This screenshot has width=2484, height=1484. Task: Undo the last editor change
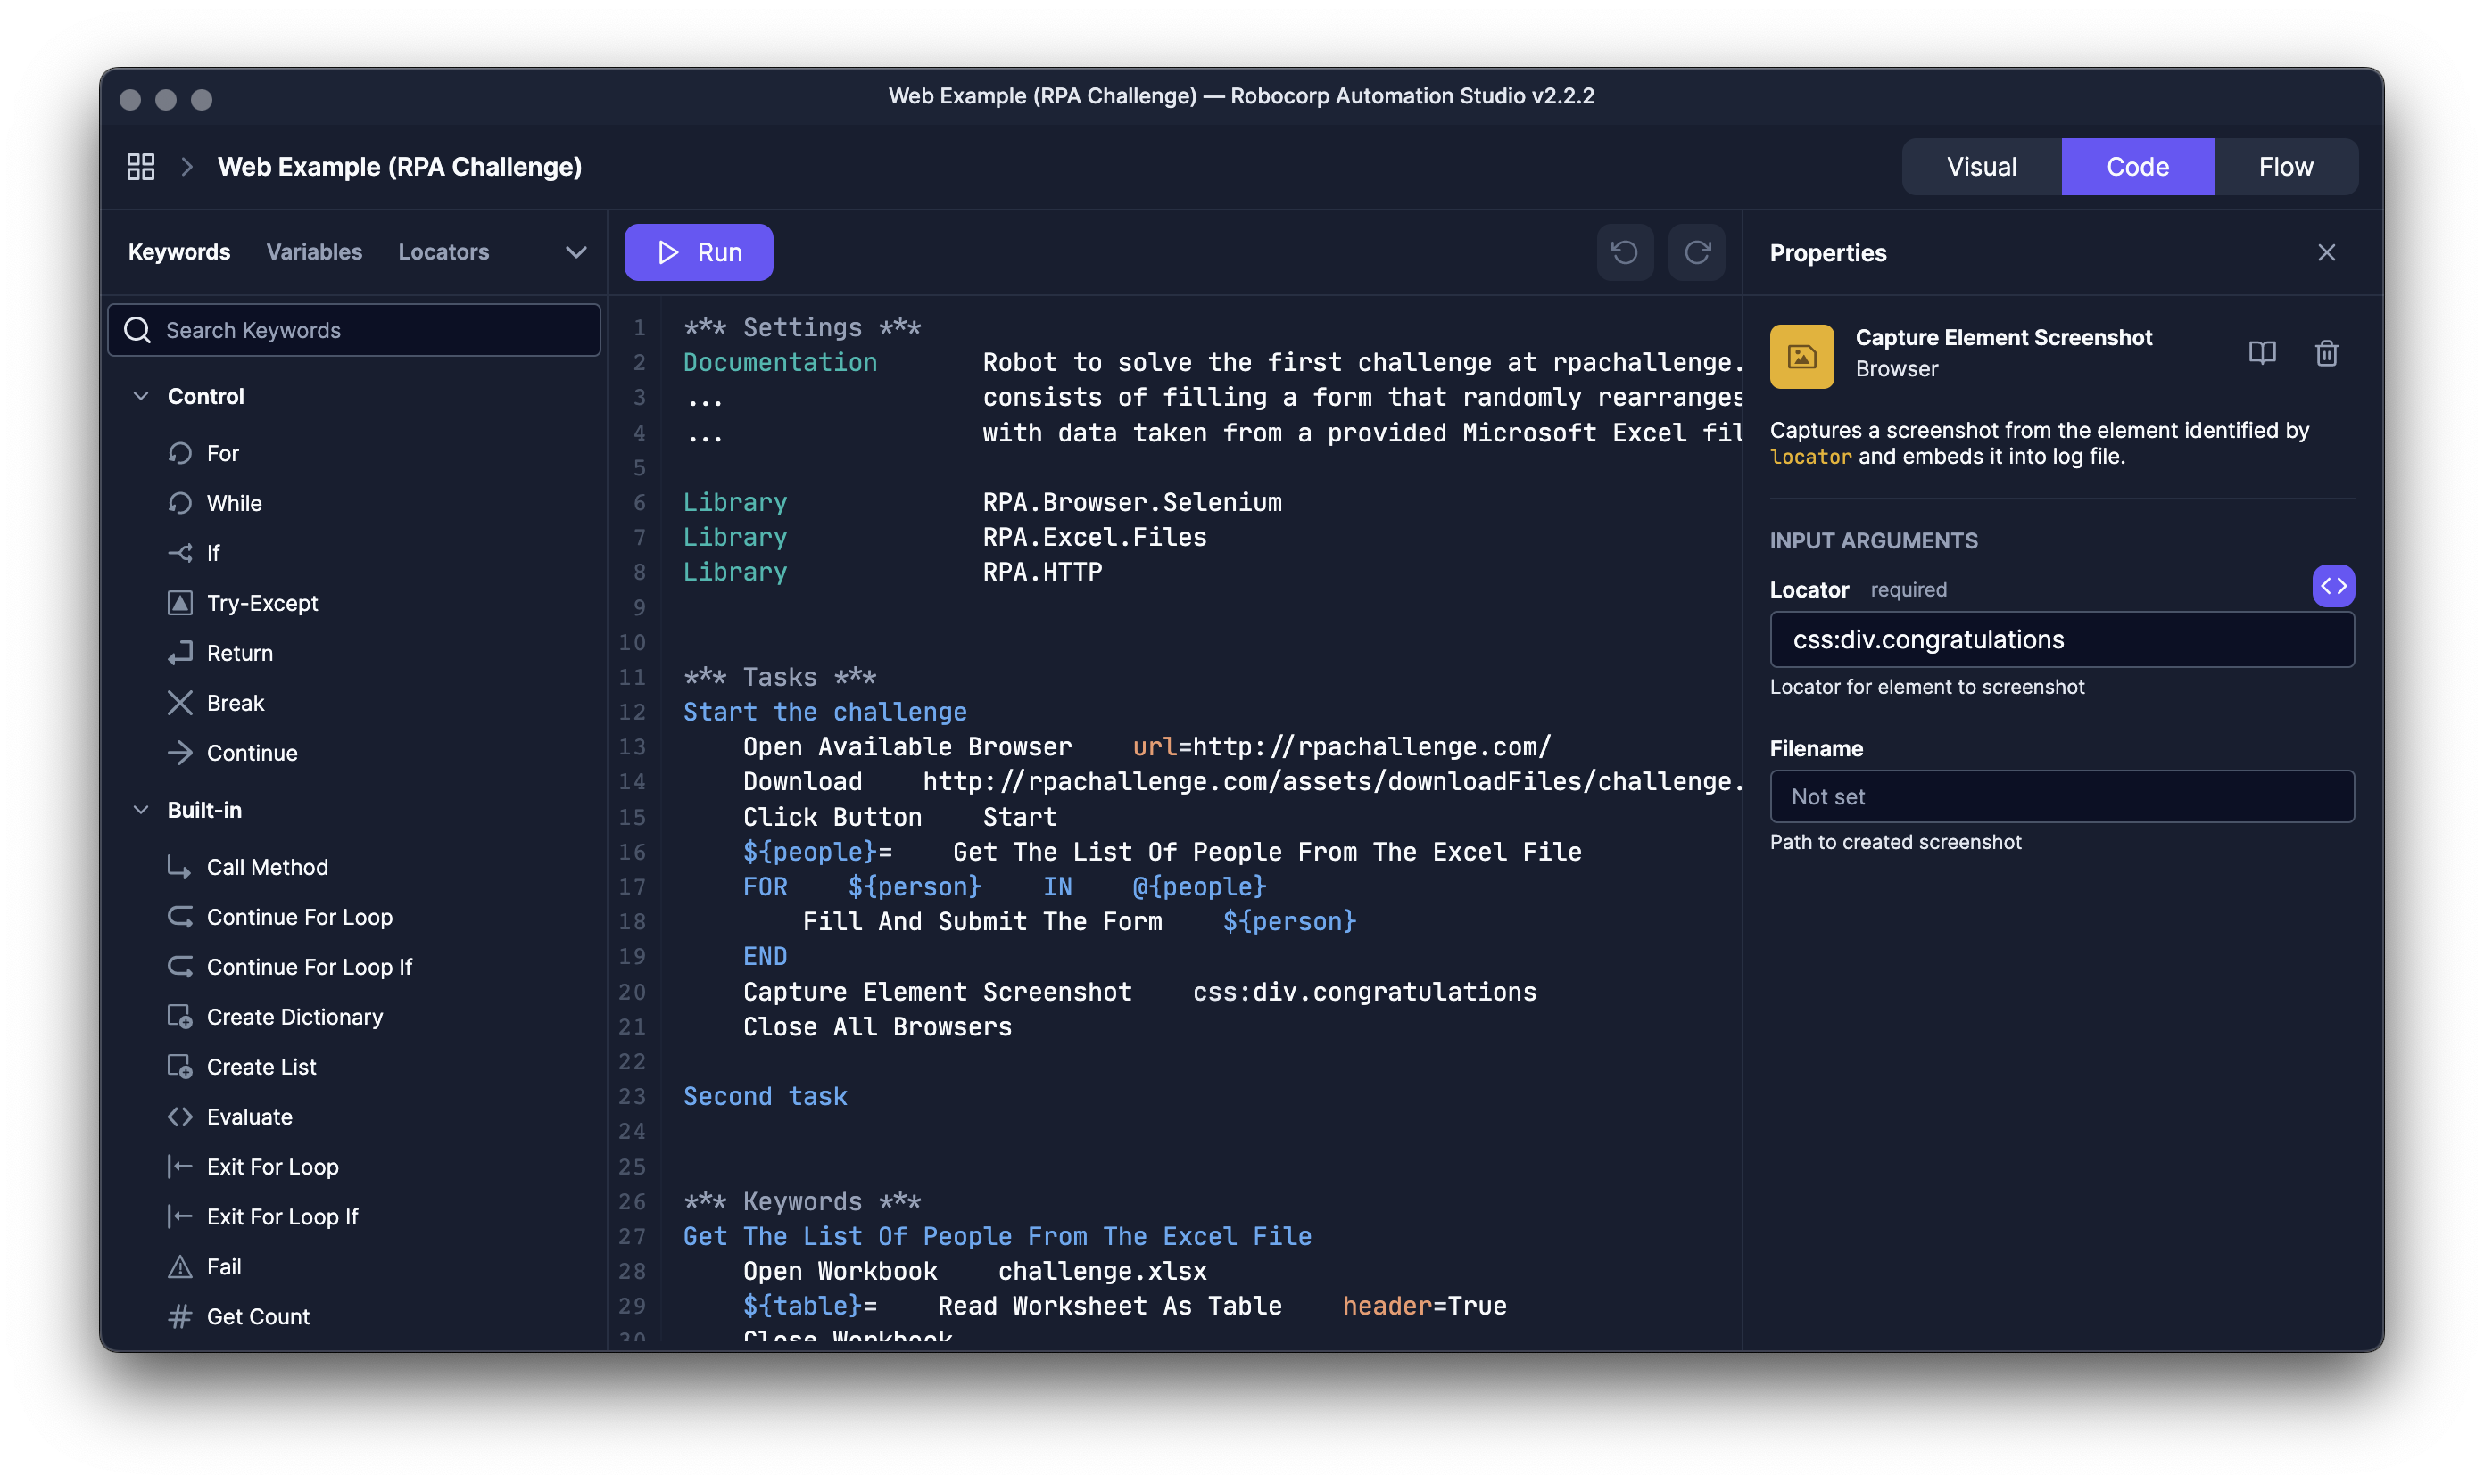click(1625, 252)
